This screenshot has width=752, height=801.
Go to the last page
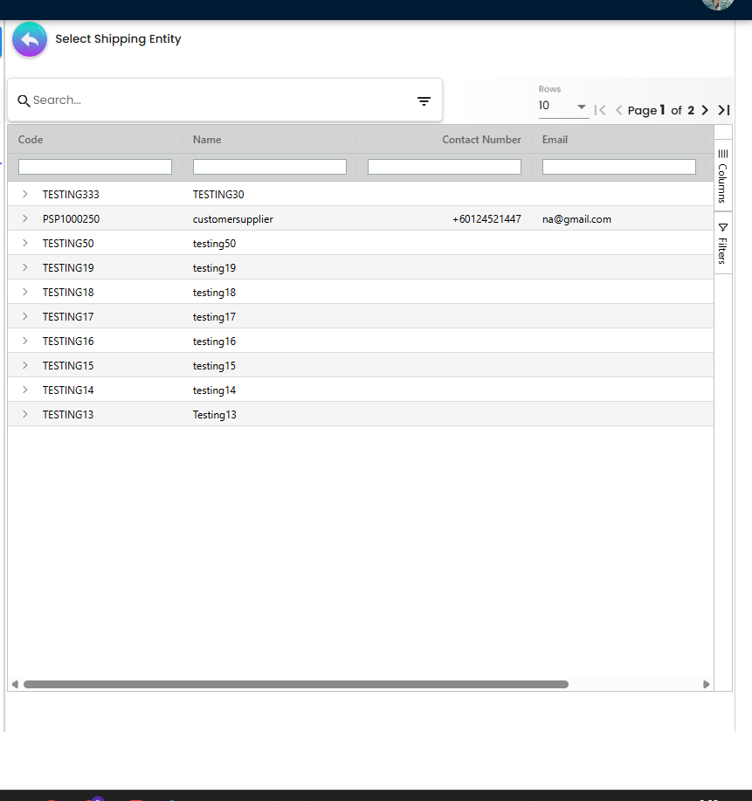723,110
